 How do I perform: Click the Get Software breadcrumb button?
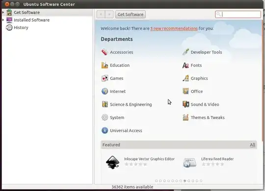point(131,14)
